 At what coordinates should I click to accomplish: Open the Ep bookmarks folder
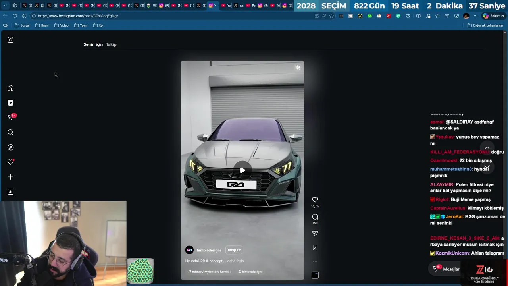point(98,25)
